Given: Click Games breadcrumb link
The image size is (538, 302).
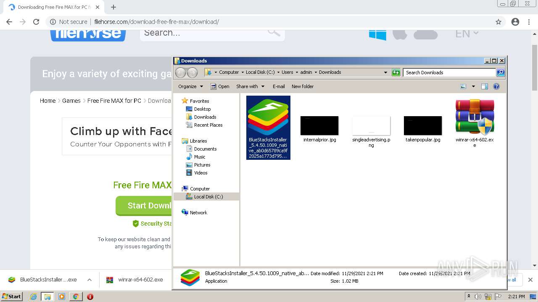Looking at the screenshot, I should 71,101.
